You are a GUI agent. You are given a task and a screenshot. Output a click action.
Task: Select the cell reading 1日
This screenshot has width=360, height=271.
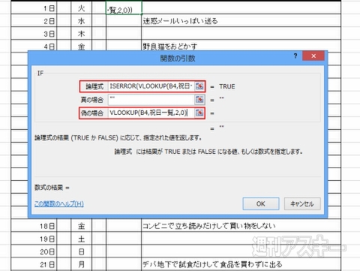[34, 8]
